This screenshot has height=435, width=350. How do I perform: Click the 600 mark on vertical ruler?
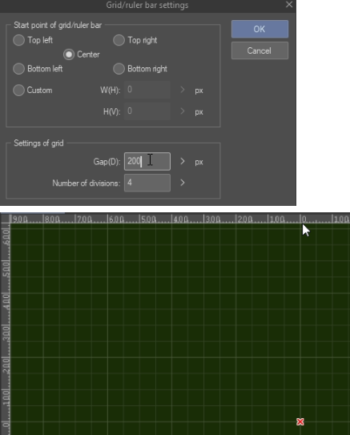6,237
